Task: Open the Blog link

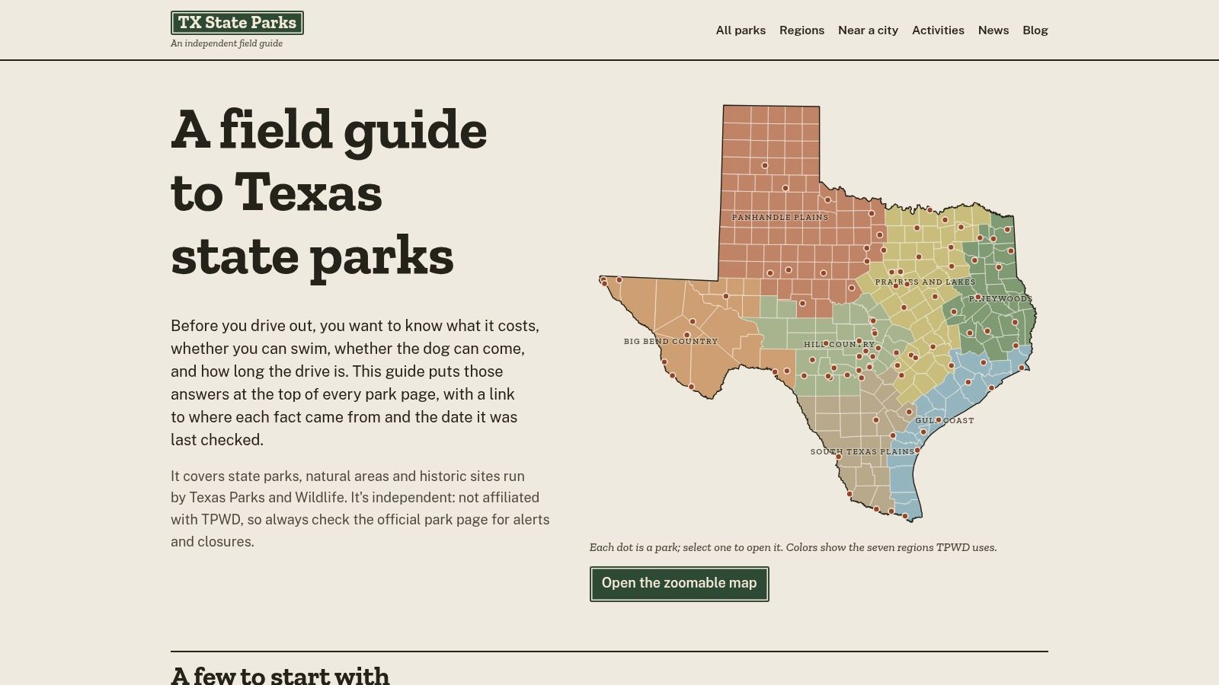Action: click(1035, 30)
